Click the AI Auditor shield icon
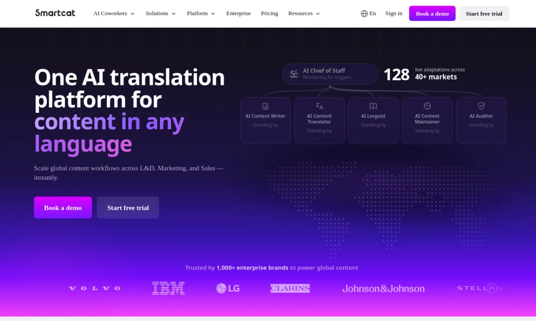 (481, 106)
